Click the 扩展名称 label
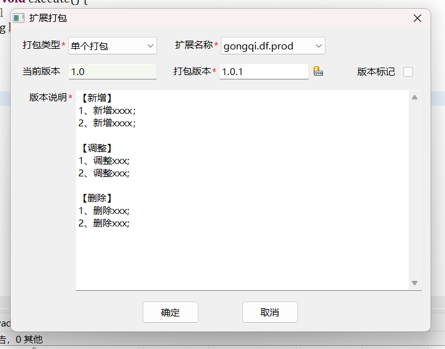 coord(194,45)
